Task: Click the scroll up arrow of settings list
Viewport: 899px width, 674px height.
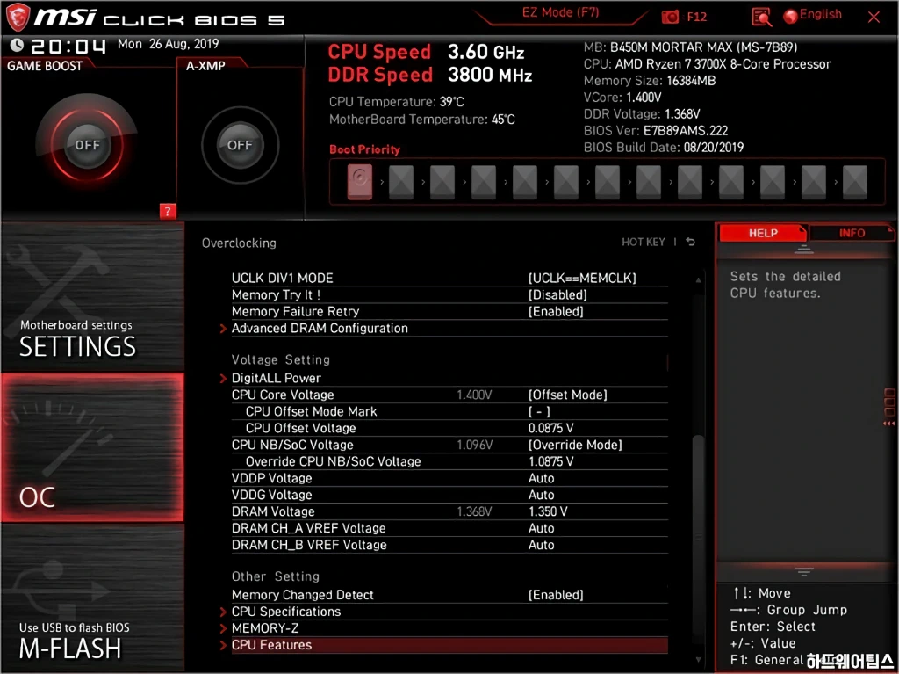Action: [x=698, y=280]
